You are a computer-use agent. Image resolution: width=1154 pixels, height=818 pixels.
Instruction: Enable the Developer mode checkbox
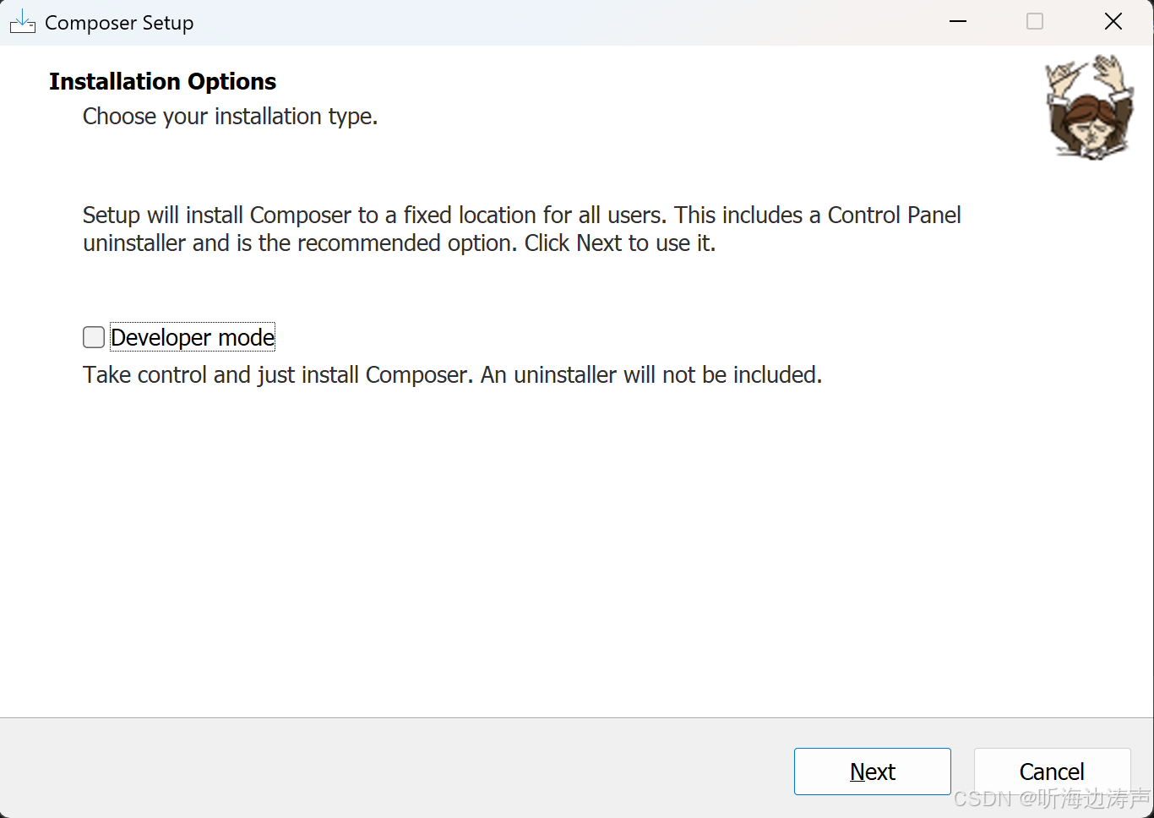pyautogui.click(x=94, y=337)
